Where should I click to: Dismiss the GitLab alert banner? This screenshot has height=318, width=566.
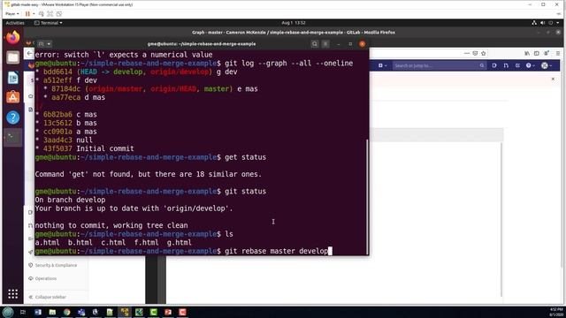click(x=553, y=79)
